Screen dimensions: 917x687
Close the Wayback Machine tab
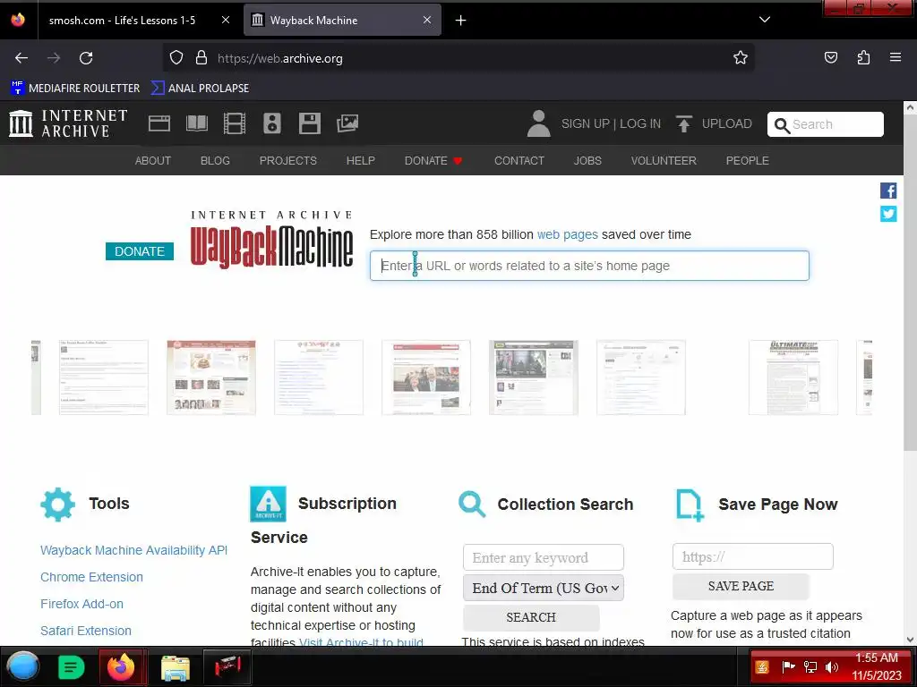click(x=427, y=20)
